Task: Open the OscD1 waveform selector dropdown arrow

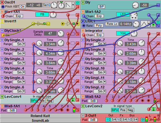Action: (x=73, y=5)
